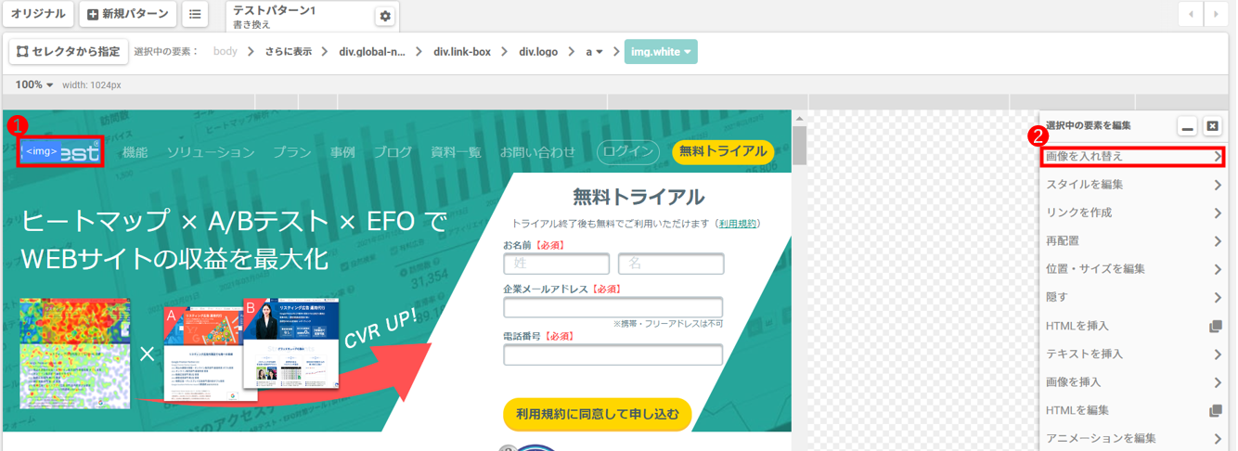Go to previous pattern arrow
This screenshot has height=451, width=1238.
1191,14
